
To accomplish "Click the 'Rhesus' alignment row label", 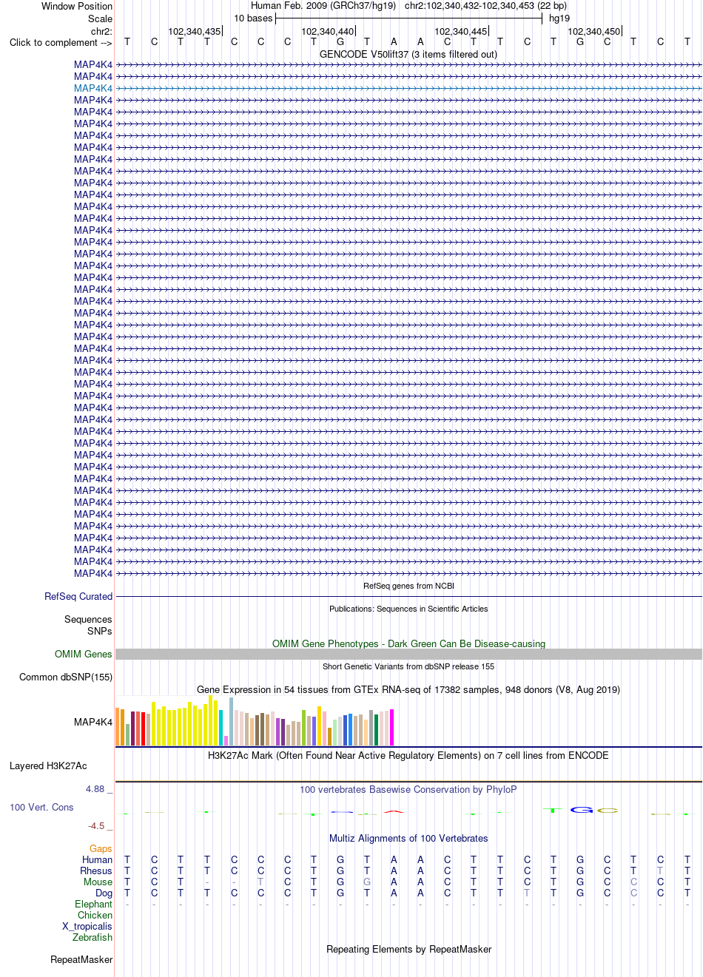I will [96, 870].
